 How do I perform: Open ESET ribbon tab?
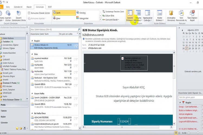50,7
